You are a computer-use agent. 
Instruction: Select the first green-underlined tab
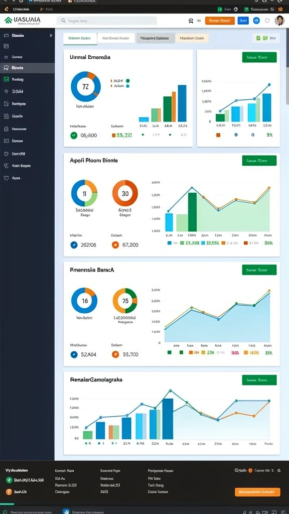[x=80, y=38]
